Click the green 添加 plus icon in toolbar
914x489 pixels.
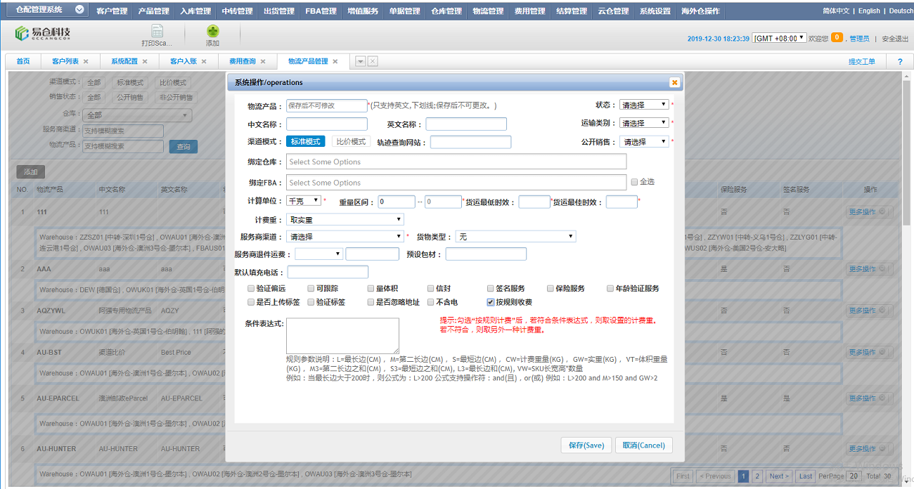[x=212, y=32]
